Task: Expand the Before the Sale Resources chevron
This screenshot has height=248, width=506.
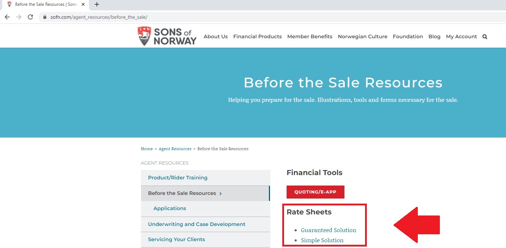Action: pos(220,193)
